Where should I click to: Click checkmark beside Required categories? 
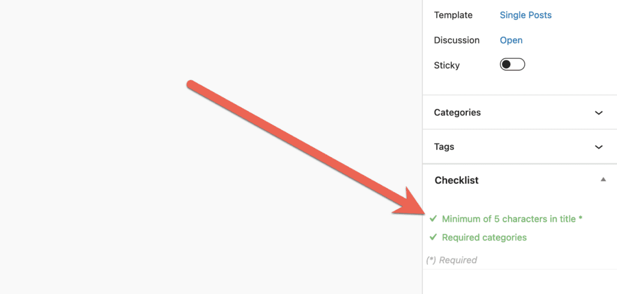click(433, 237)
